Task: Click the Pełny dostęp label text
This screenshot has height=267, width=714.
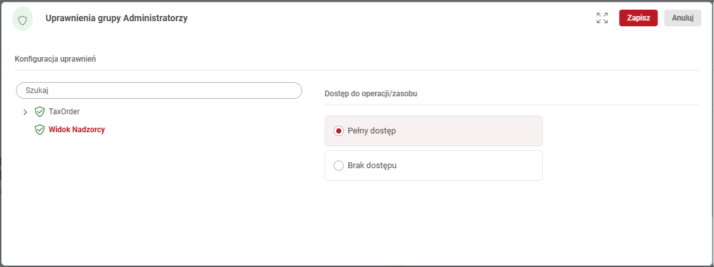Action: [371, 131]
